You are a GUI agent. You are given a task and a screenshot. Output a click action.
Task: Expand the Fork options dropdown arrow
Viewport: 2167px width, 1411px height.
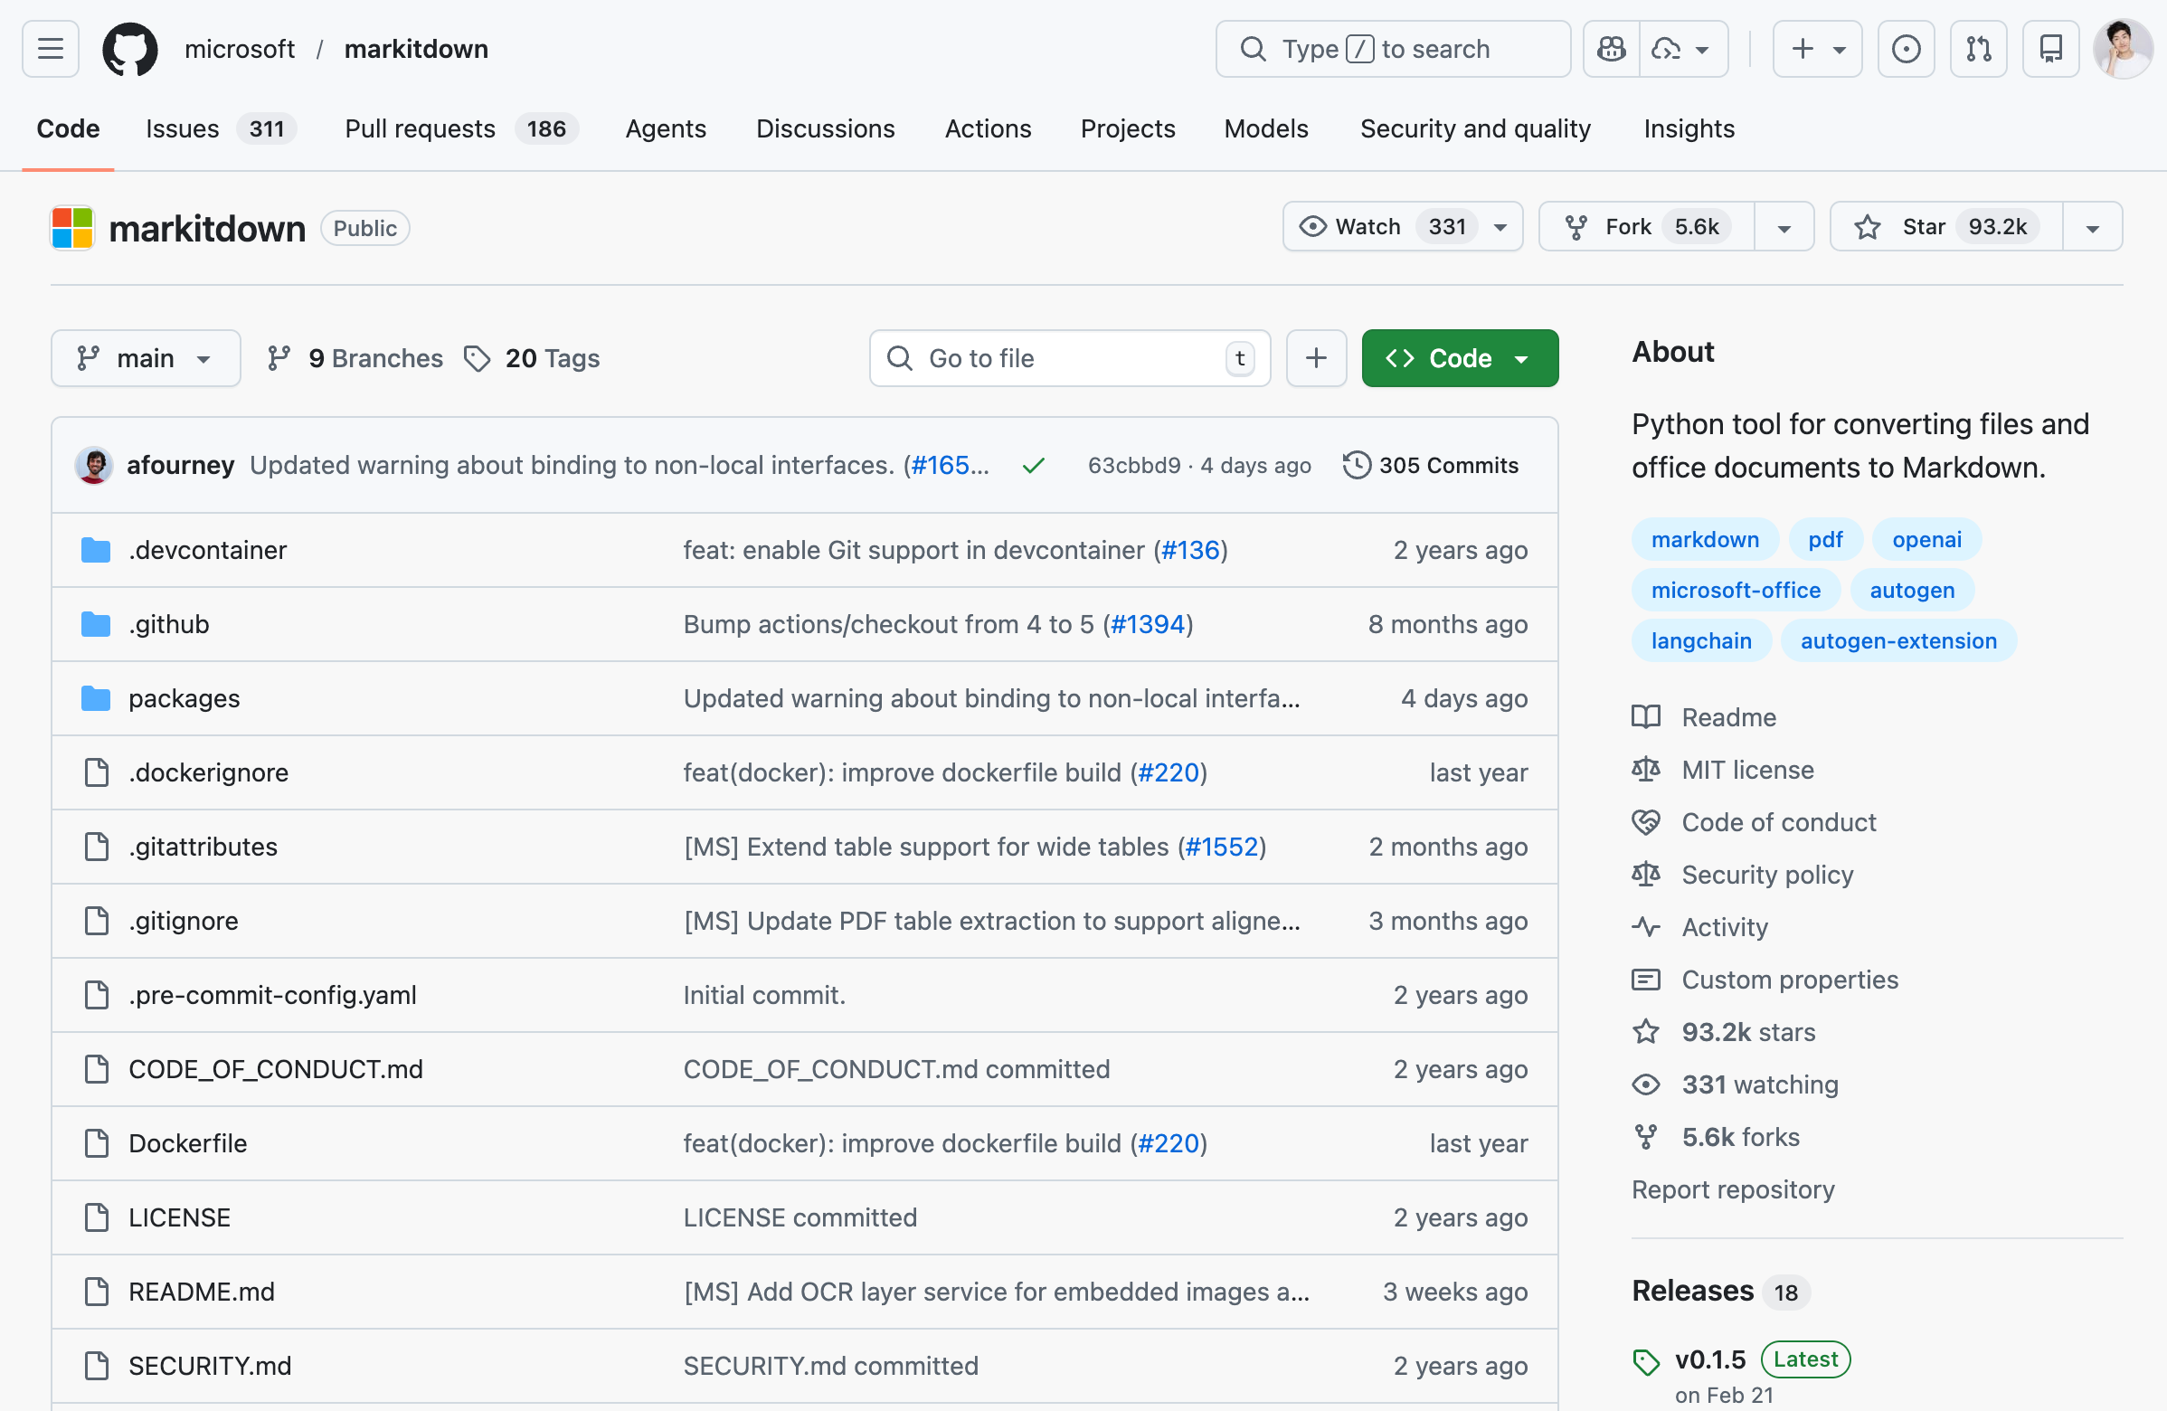click(1784, 227)
